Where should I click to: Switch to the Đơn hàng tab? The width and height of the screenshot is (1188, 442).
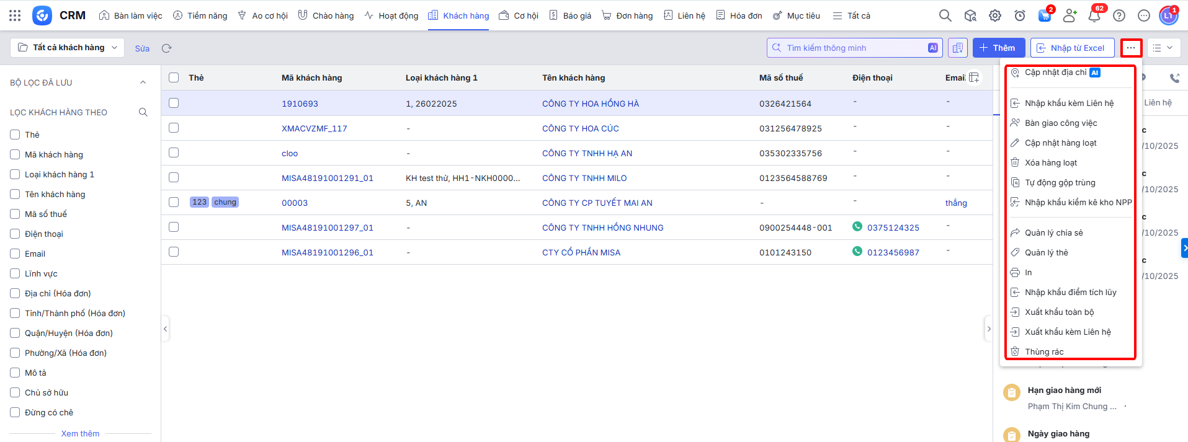coord(627,15)
